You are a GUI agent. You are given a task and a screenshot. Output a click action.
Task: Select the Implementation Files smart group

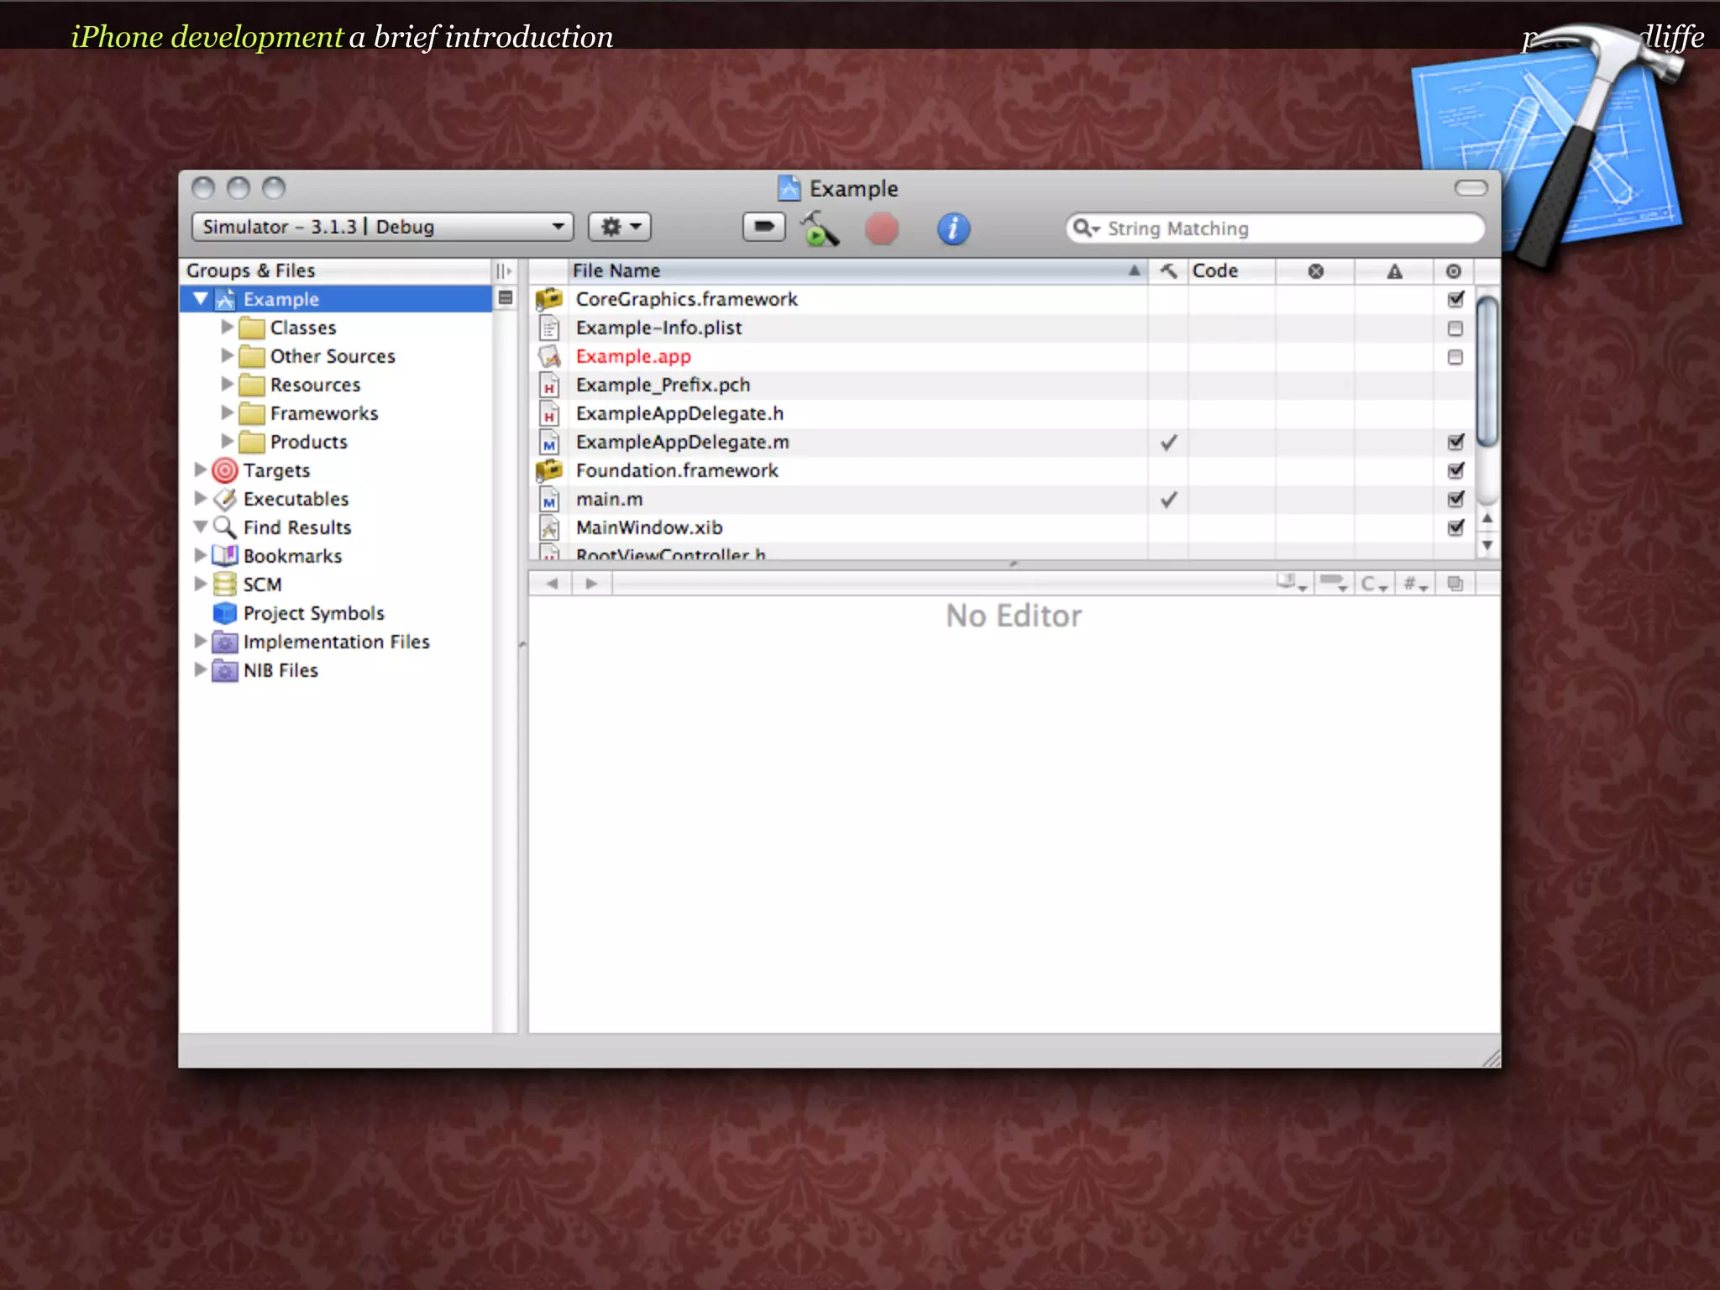click(x=336, y=642)
